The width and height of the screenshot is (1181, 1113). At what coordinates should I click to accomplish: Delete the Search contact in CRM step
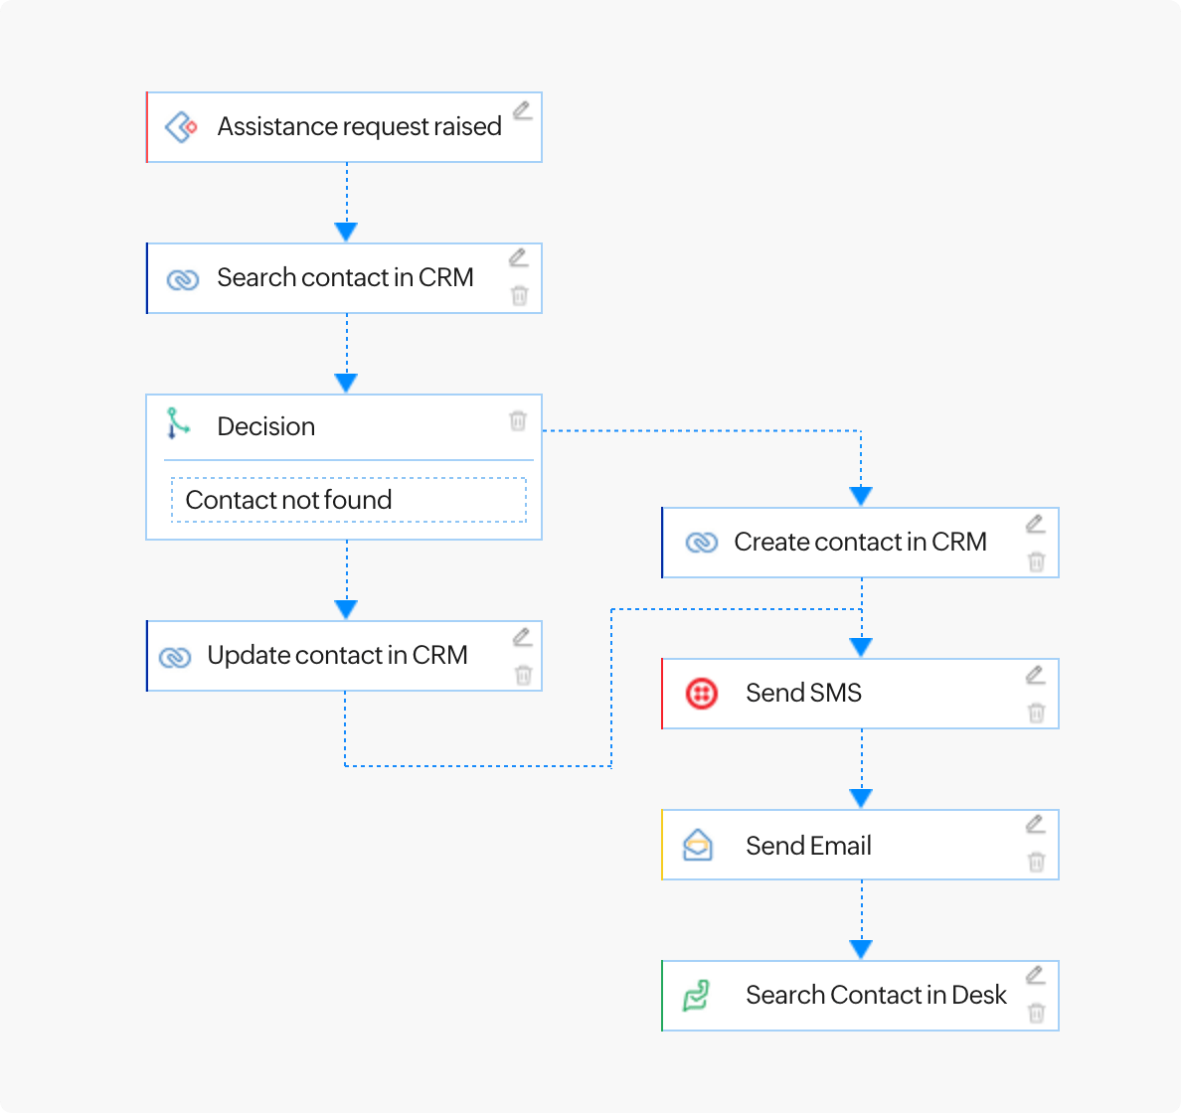click(x=519, y=295)
